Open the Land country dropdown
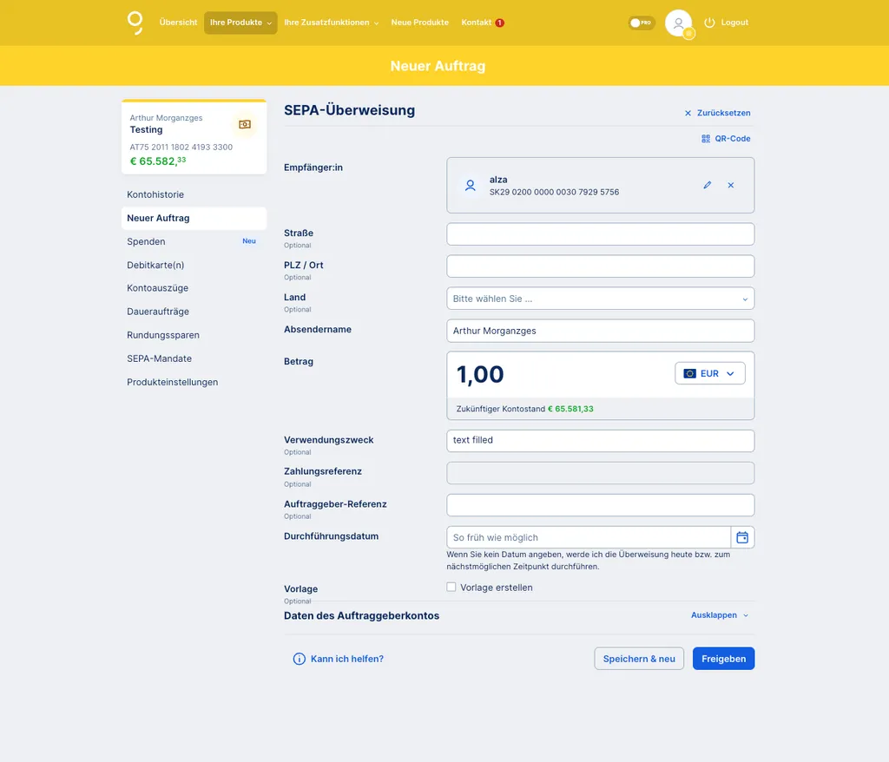 (x=601, y=299)
